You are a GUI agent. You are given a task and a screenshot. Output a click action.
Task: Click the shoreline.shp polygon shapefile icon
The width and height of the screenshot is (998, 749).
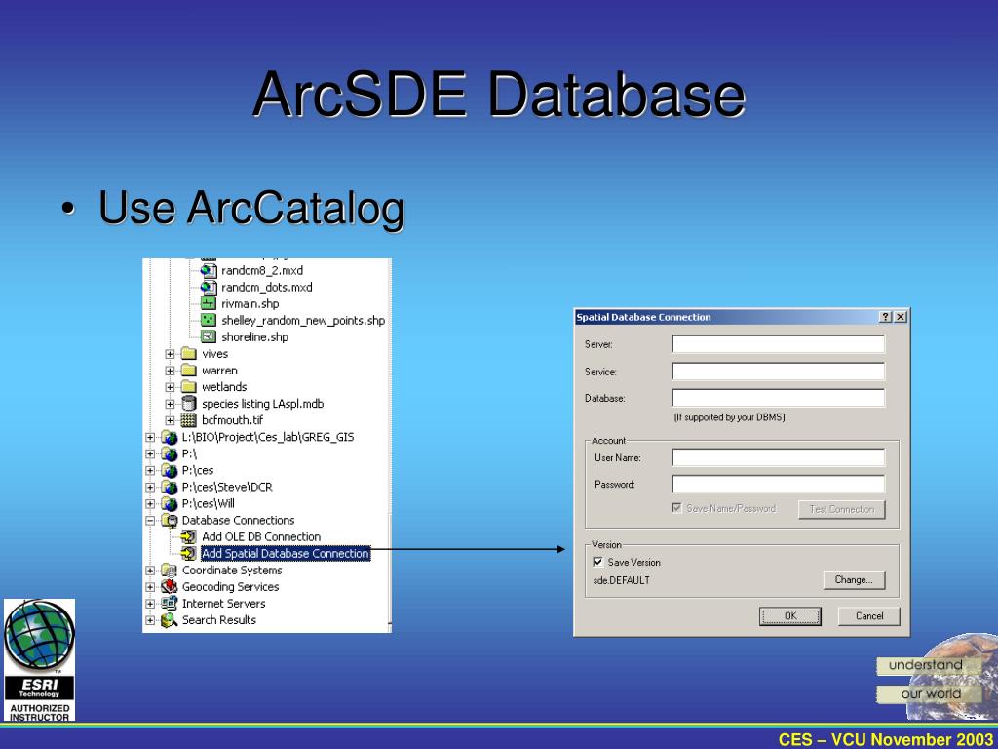tap(209, 336)
